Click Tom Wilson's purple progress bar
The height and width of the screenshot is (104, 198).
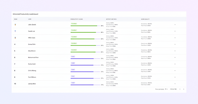tap(85, 78)
